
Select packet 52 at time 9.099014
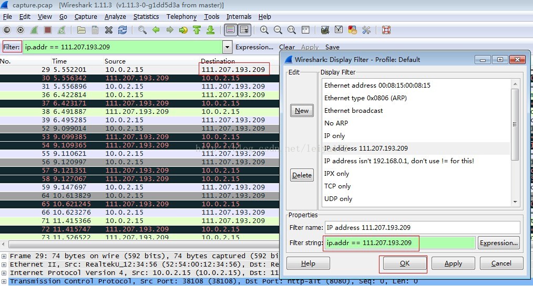(139, 128)
